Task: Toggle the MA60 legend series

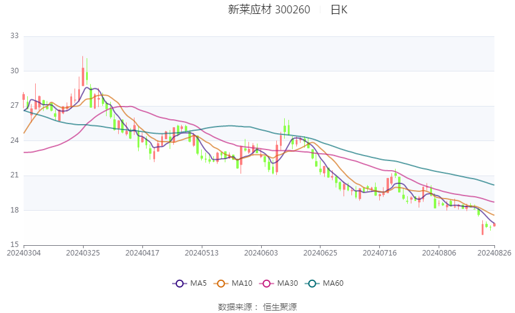Action: click(x=324, y=283)
